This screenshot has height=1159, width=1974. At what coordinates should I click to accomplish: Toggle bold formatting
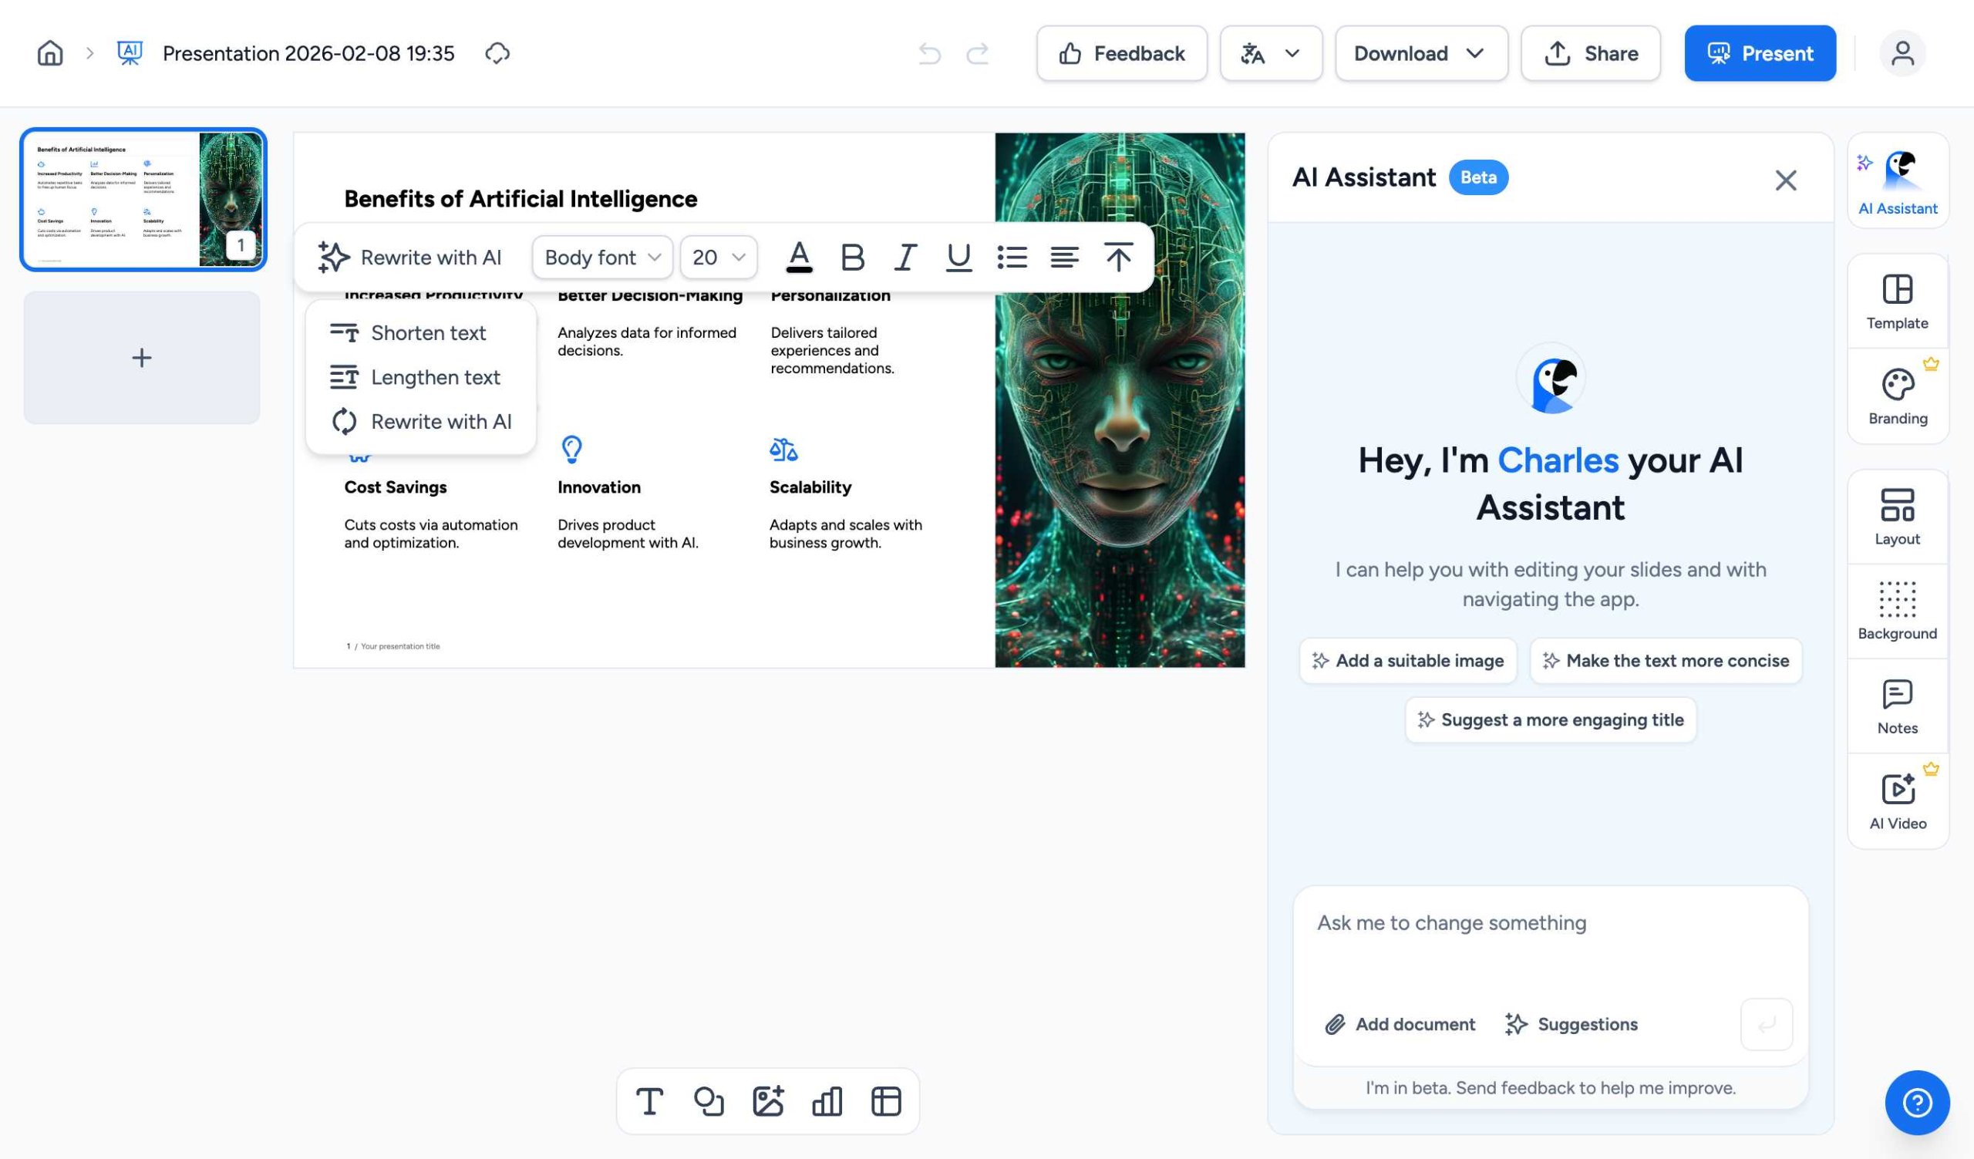(x=852, y=257)
